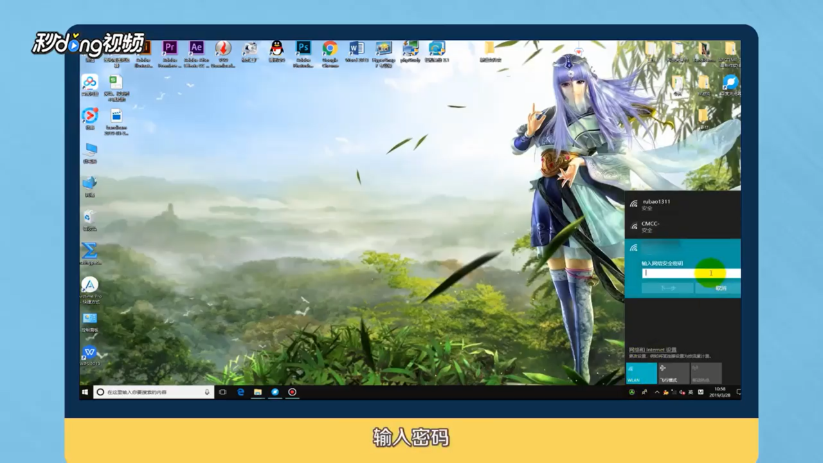The height and width of the screenshot is (463, 823).
Task: Open File Explorer from the taskbar
Action: [258, 392]
